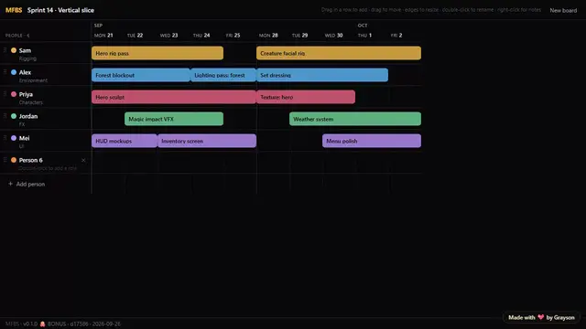Viewport: 586px width, 329px height.
Task: Grab the drag handle beside Jordan
Action: click(x=5, y=116)
